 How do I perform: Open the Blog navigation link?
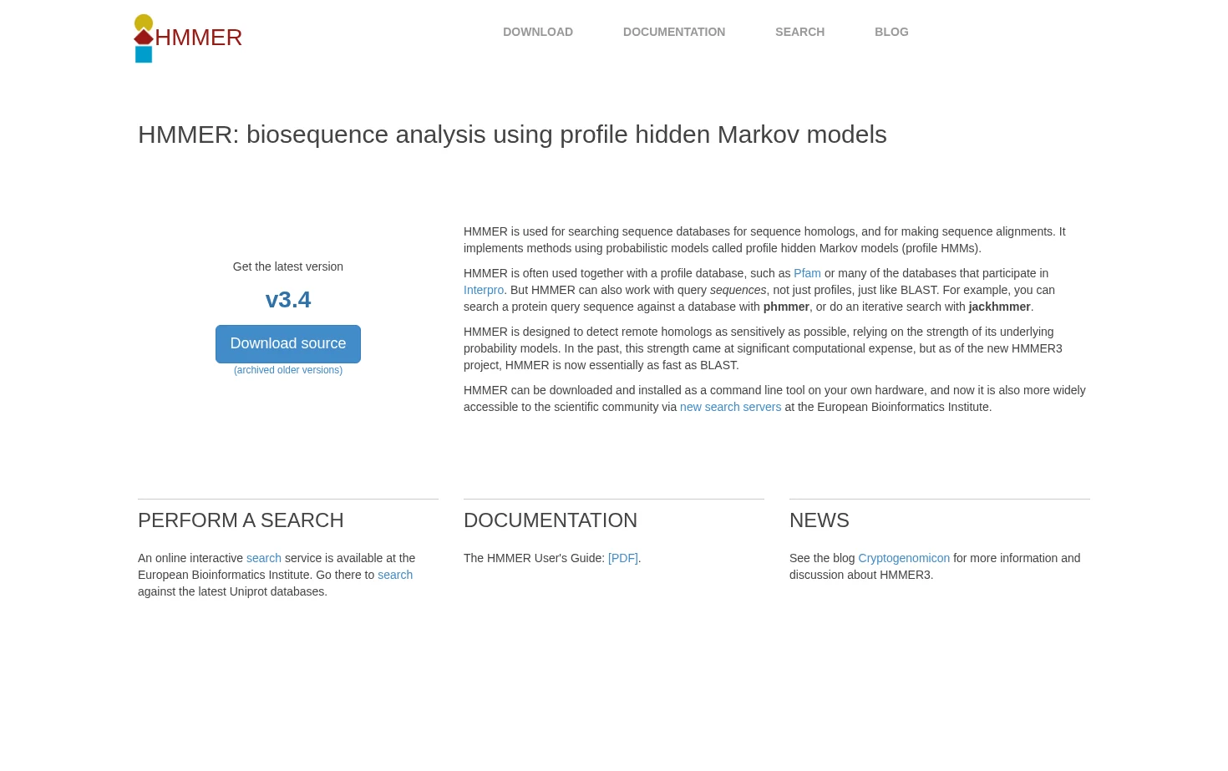(891, 32)
